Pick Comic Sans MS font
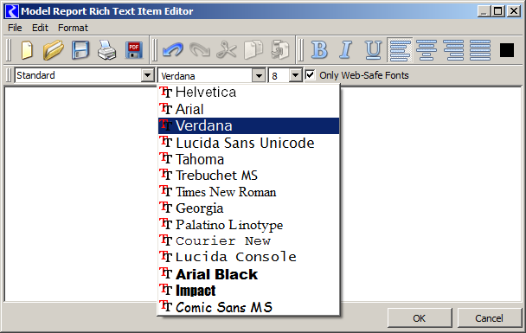The width and height of the screenshot is (526, 333). click(x=248, y=307)
